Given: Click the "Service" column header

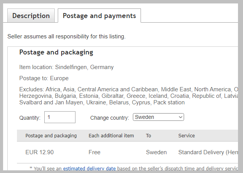Looking at the screenshot, I should click(x=186, y=135).
